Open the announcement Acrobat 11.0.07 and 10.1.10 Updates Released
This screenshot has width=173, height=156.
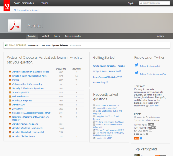(x=48, y=46)
